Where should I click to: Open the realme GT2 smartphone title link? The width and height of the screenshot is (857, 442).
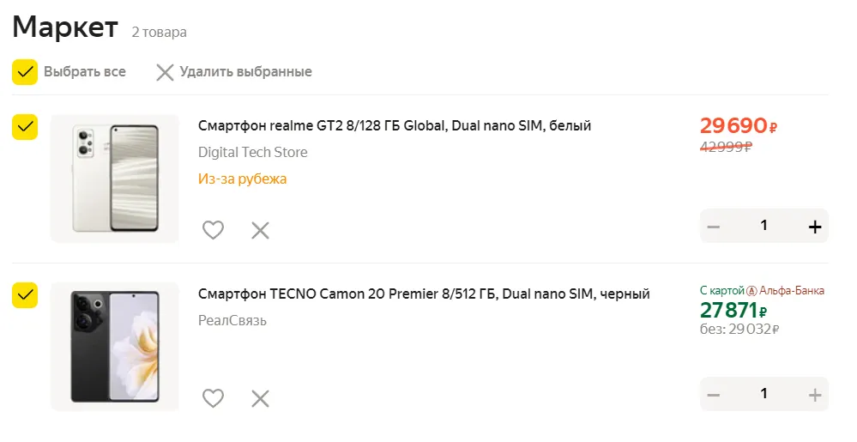pos(395,126)
